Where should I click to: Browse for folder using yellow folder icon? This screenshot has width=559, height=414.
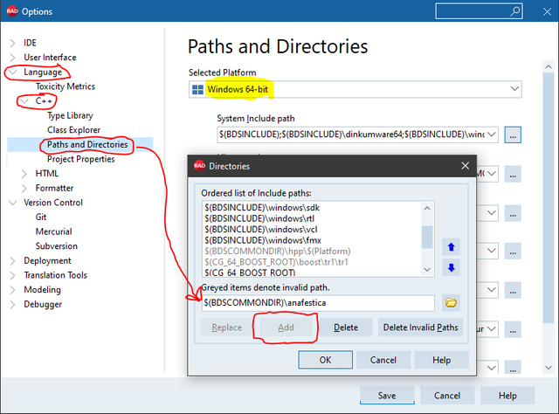(x=451, y=303)
